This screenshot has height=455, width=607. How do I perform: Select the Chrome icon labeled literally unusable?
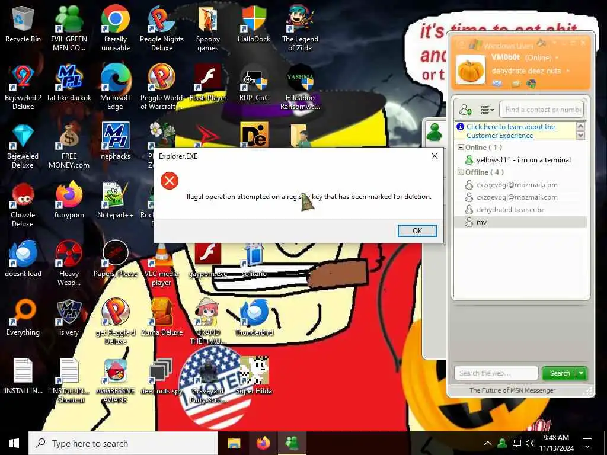click(x=116, y=28)
